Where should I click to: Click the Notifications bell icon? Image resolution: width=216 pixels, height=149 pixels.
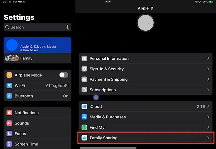coord(9,113)
